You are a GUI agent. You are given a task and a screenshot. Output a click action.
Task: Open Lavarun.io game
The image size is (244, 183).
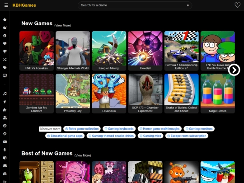pyautogui.click(x=109, y=94)
